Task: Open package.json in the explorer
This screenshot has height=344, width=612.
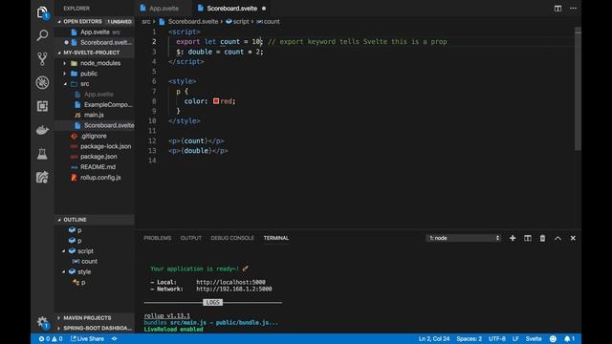Action: pos(95,157)
